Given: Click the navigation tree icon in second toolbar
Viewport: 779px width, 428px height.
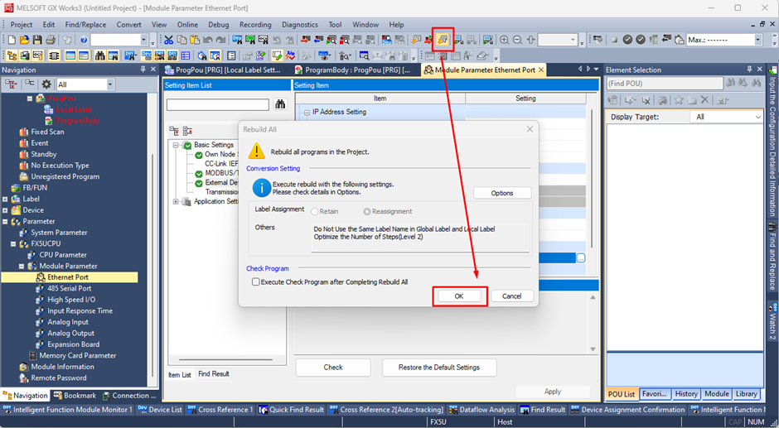Looking at the screenshot, I should 12,55.
